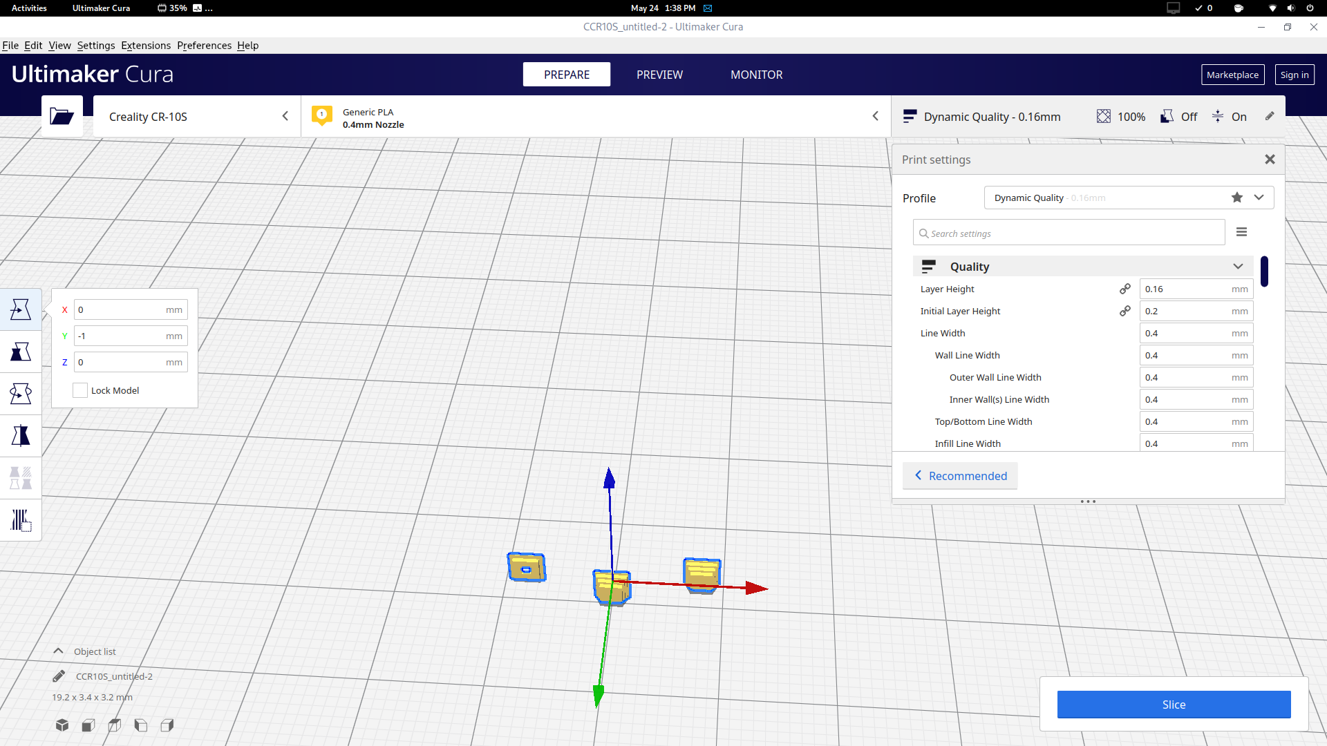Switch to 3D view camera icon

[62, 725]
